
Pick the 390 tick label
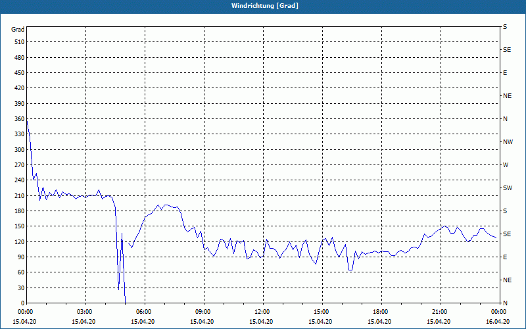[20, 103]
